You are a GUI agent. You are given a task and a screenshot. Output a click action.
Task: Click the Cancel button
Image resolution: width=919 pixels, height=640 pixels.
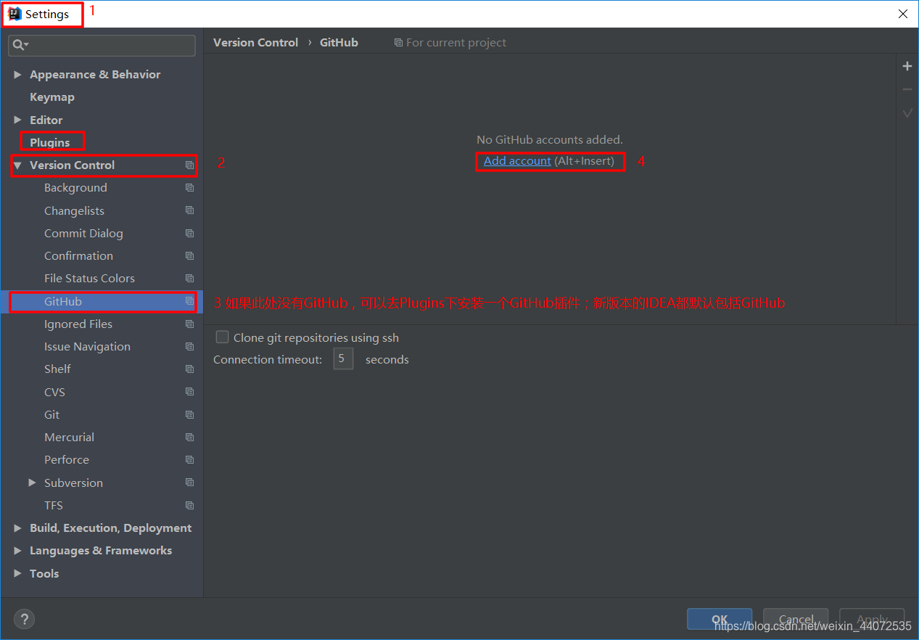tap(796, 619)
